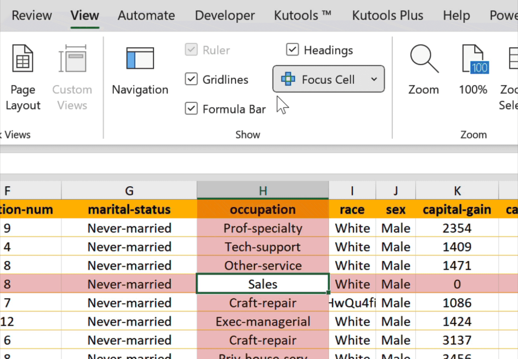Open the Kutools Plus tab
The image size is (518, 359).
pos(388,16)
